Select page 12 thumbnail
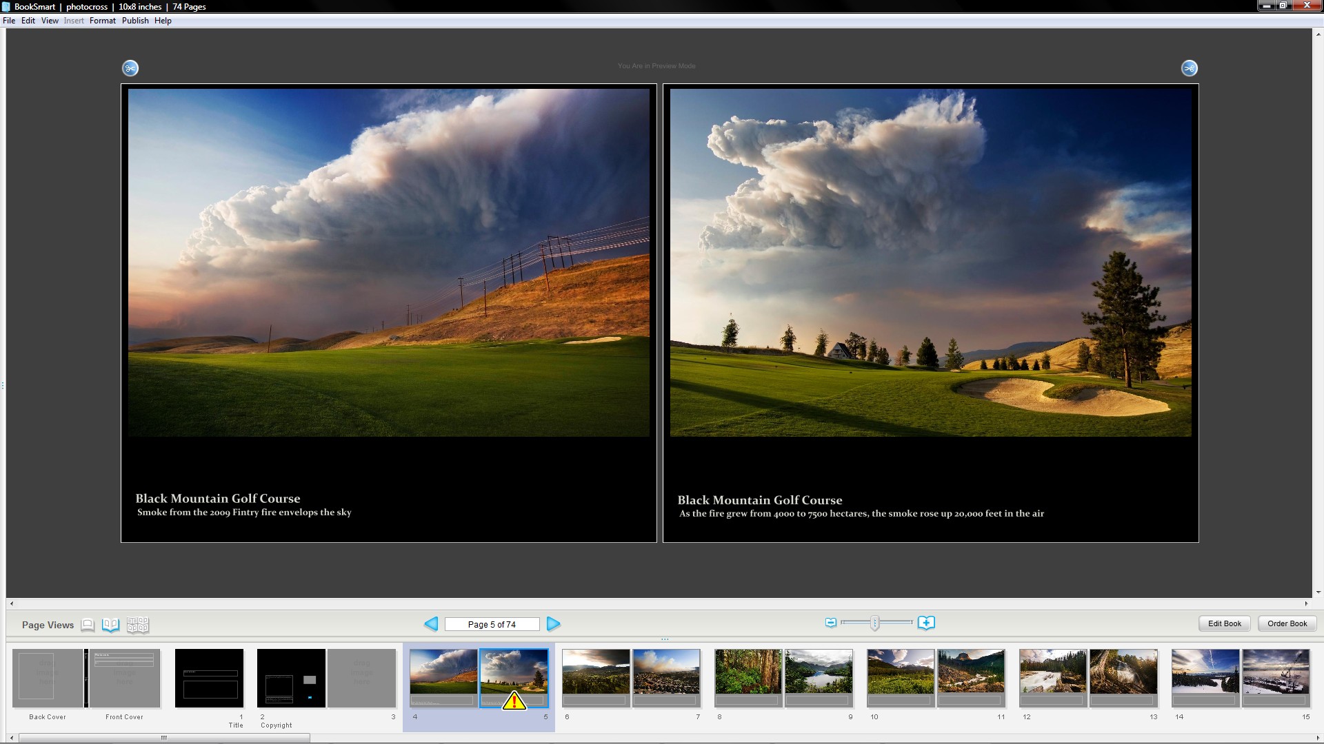Image resolution: width=1324 pixels, height=744 pixels. point(1053,678)
